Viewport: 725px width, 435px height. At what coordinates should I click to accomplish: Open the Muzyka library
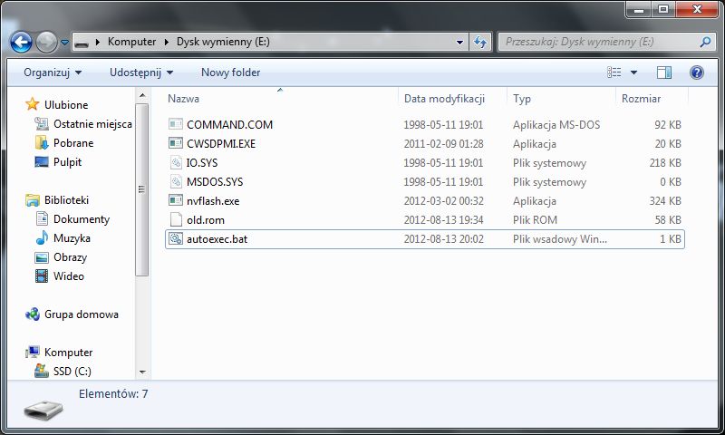72,238
